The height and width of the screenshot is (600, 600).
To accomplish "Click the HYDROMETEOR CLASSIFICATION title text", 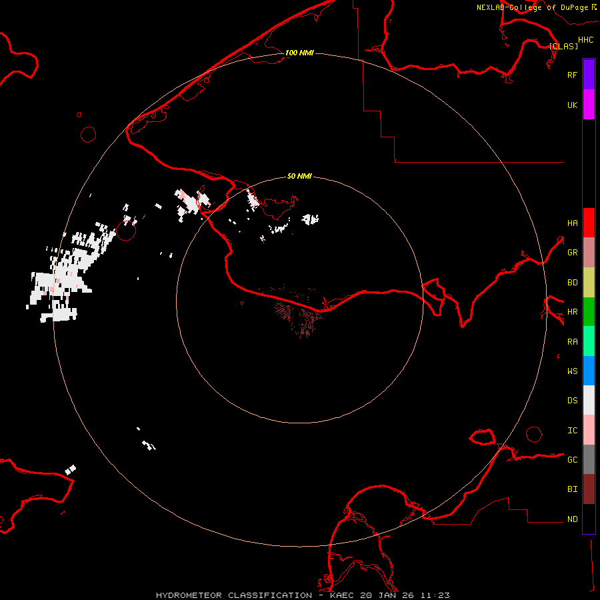I will tap(234, 595).
